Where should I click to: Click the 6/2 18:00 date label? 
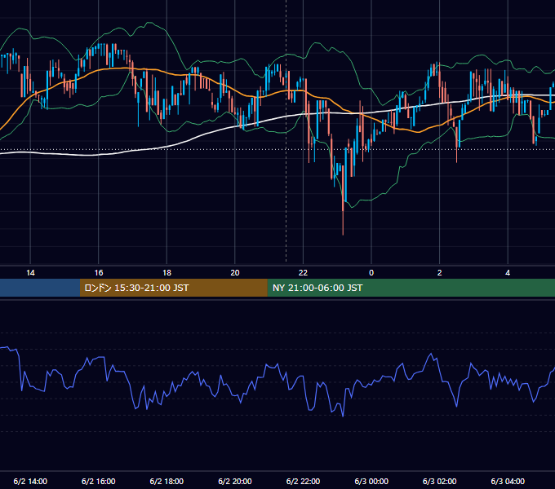click(x=166, y=481)
